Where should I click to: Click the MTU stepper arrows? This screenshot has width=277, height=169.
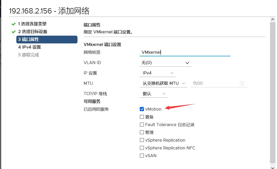[242, 83]
